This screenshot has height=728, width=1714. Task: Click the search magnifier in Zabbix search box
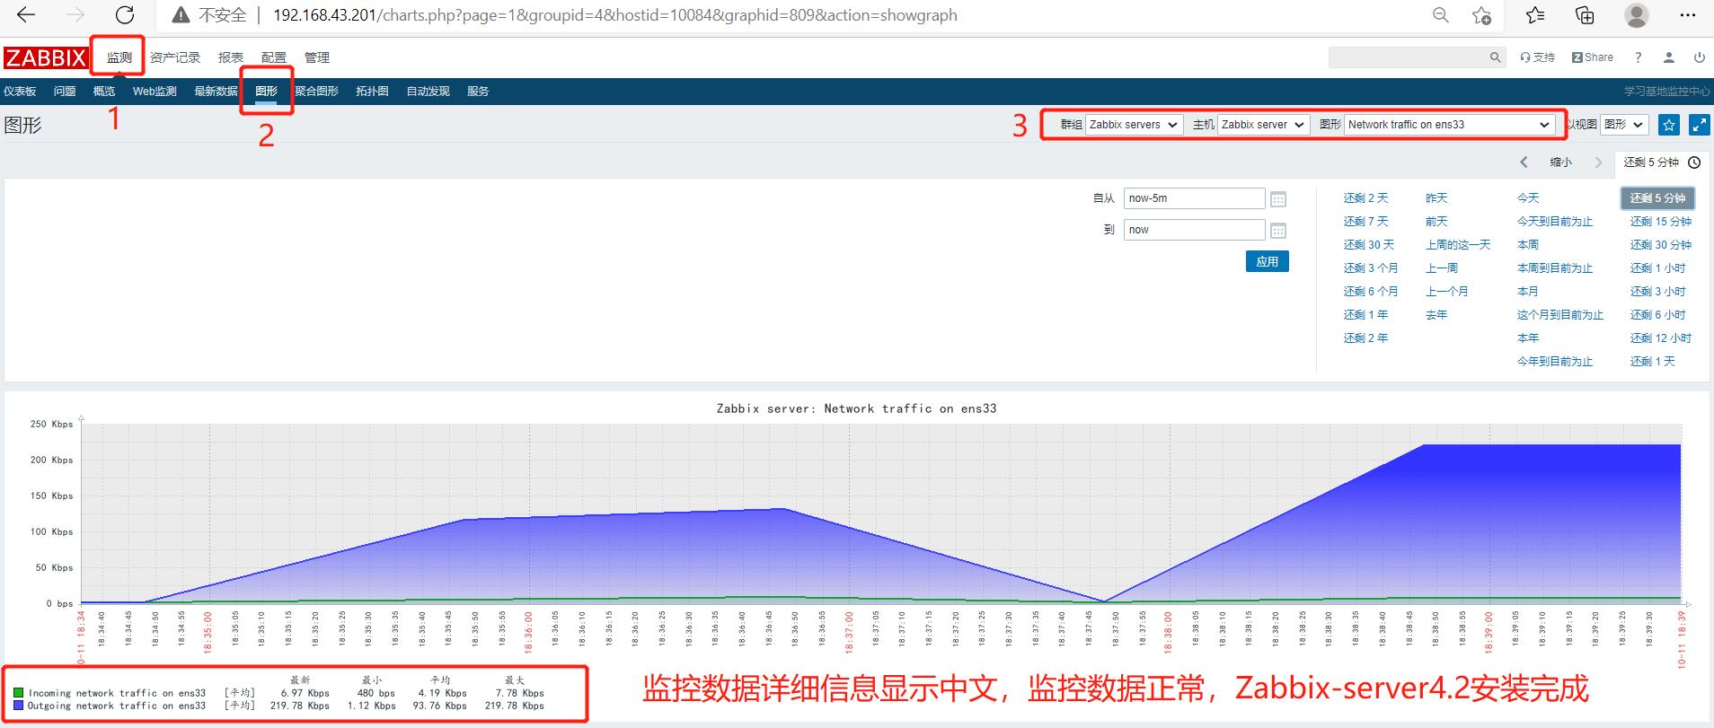(1495, 57)
